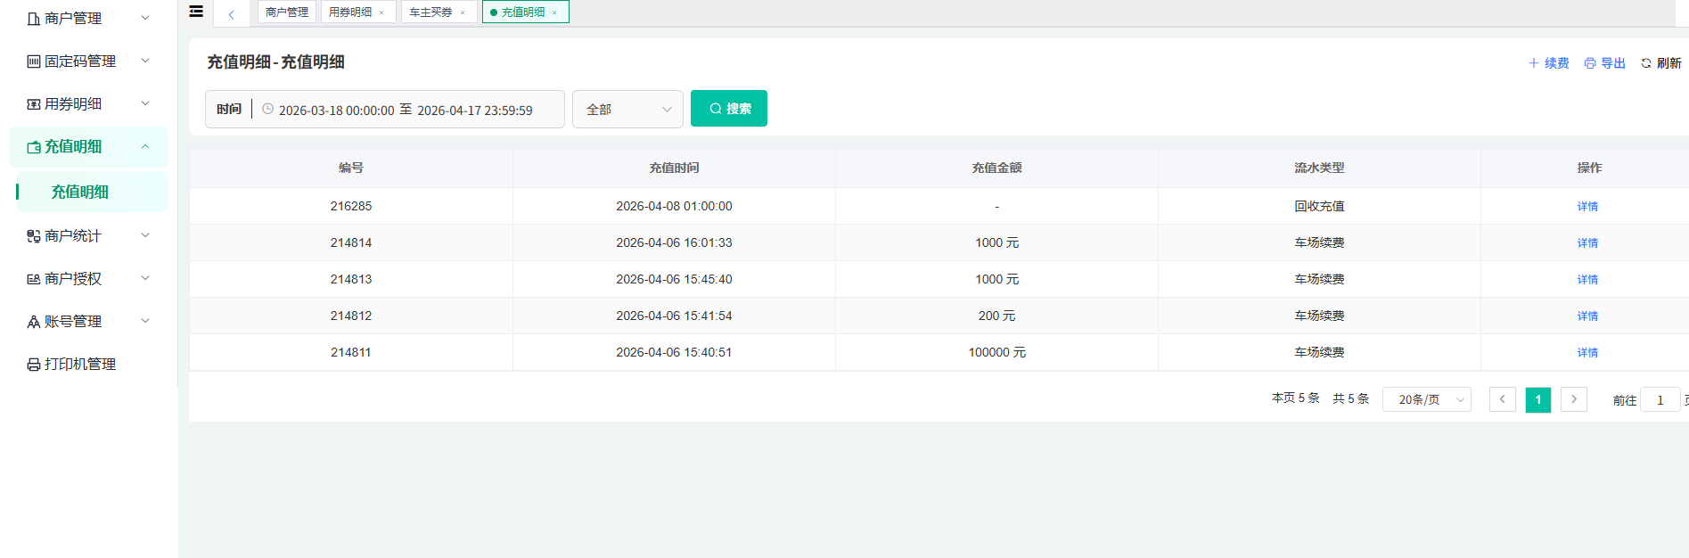Viewport: 1689px width, 558px height.
Task: Open 详情 for record 214813
Action: click(x=1587, y=280)
